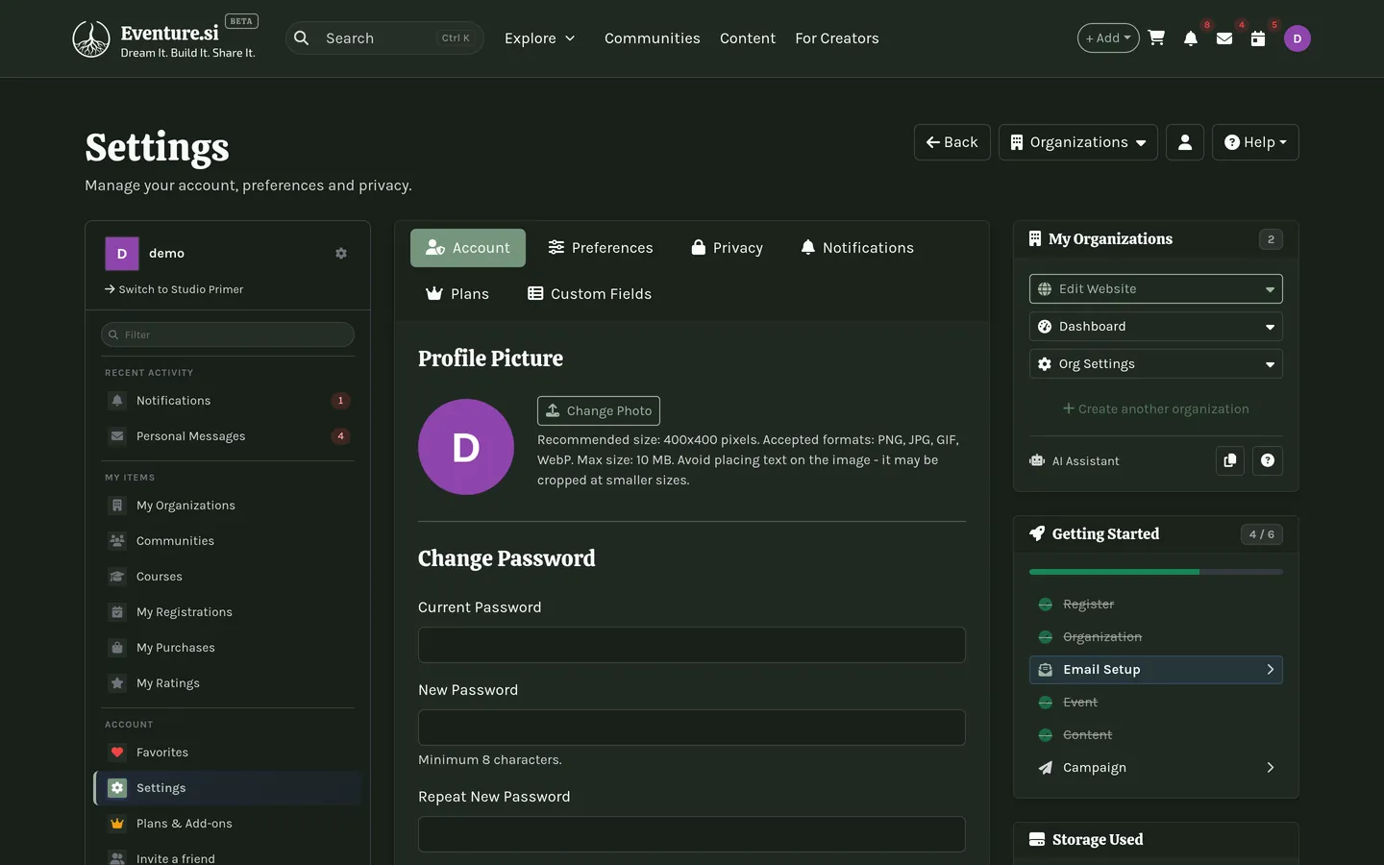Open Communities in the top navigation
The width and height of the screenshot is (1384, 865).
653,38
